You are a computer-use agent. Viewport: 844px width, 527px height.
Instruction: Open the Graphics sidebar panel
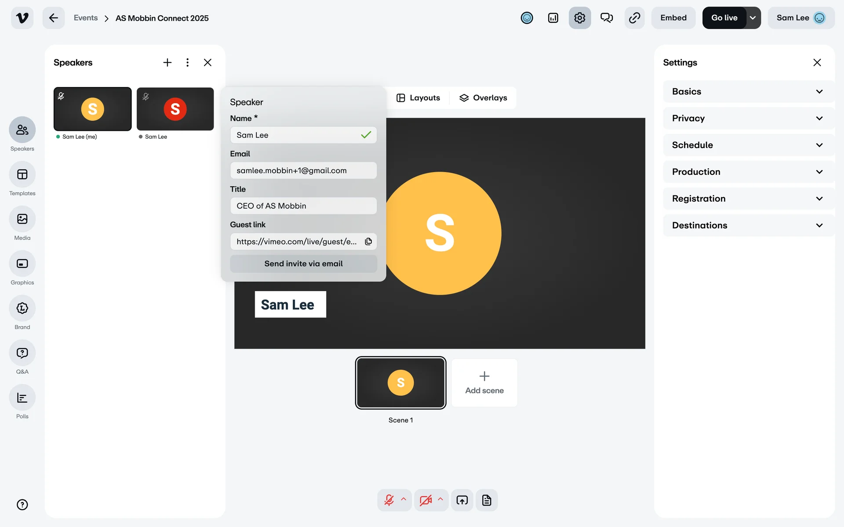[x=22, y=264]
